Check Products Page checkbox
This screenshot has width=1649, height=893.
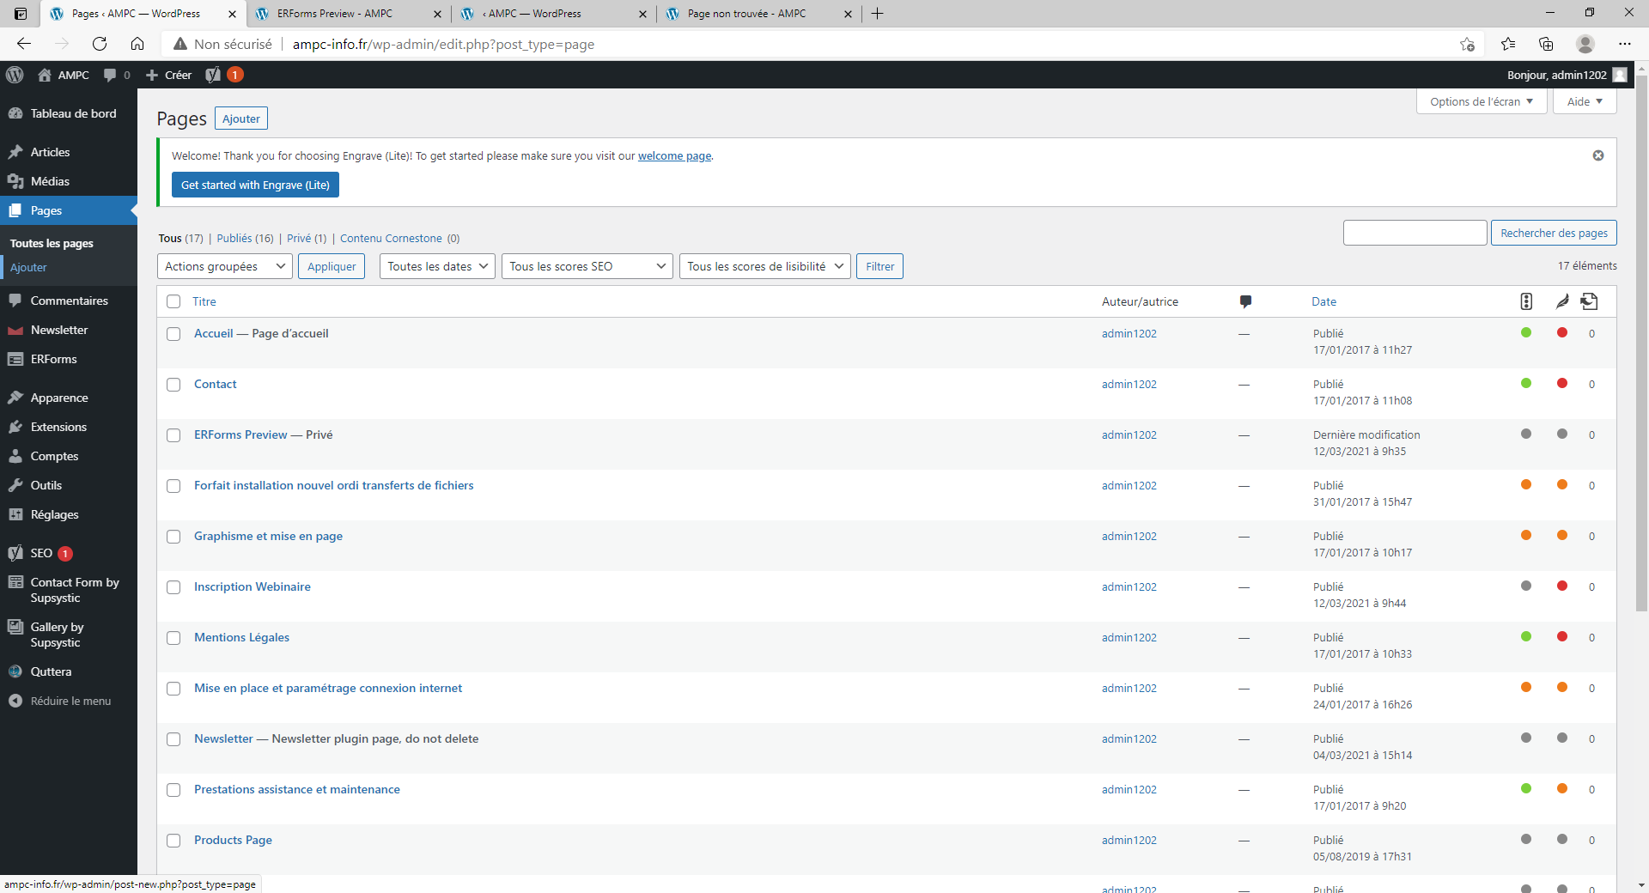point(173,841)
